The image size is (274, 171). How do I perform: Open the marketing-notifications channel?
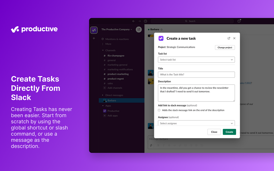(120, 69)
